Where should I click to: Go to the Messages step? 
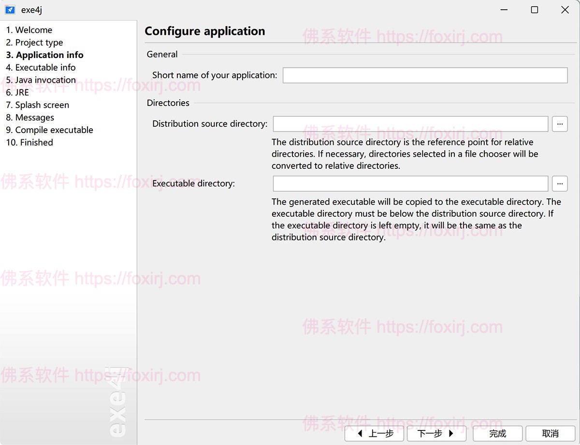[x=30, y=118]
